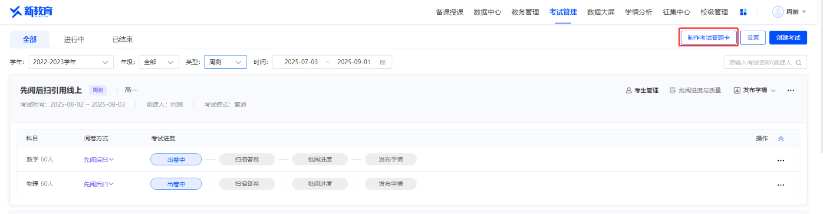Open the 年级 全部 dropdown

[159, 62]
